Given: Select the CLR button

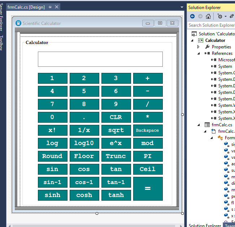Looking at the screenshot, I should point(116,117).
